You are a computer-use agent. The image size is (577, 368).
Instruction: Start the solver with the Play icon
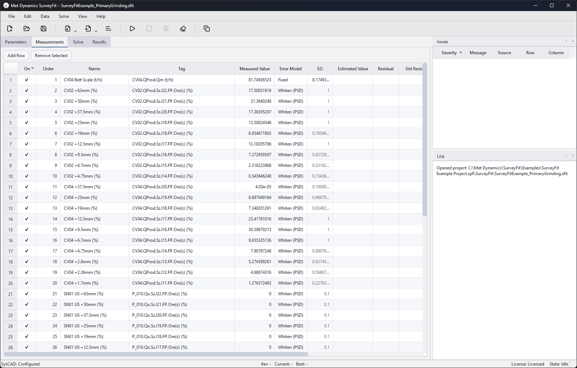tap(132, 29)
